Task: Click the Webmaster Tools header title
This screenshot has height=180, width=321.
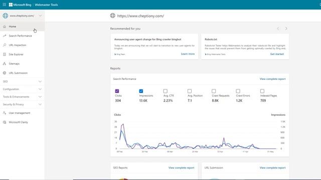Action: (x=46, y=4)
